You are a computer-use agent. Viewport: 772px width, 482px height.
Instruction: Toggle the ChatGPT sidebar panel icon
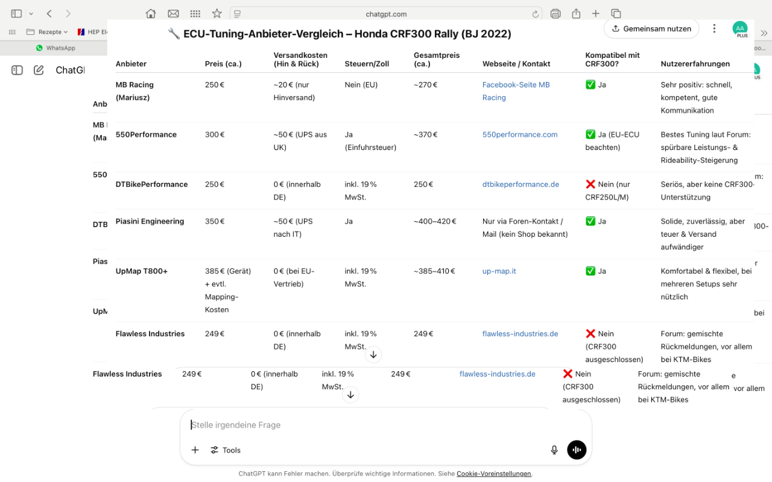tap(17, 70)
